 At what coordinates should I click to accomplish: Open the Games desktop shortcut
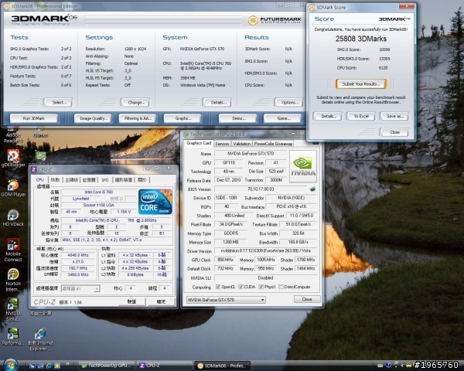click(x=40, y=134)
